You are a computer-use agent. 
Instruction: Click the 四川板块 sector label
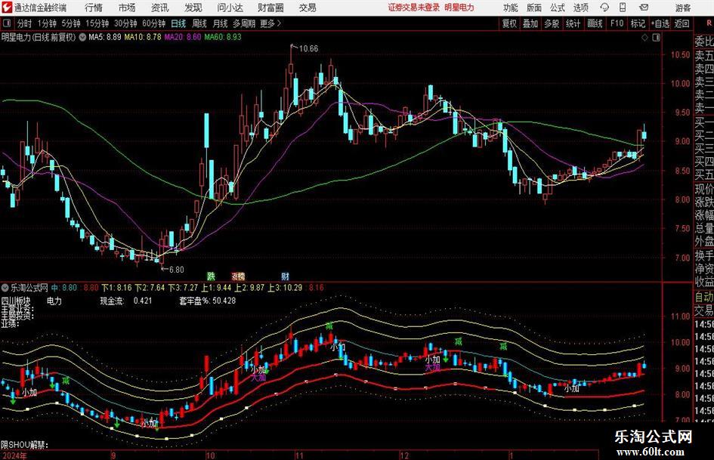(x=16, y=301)
